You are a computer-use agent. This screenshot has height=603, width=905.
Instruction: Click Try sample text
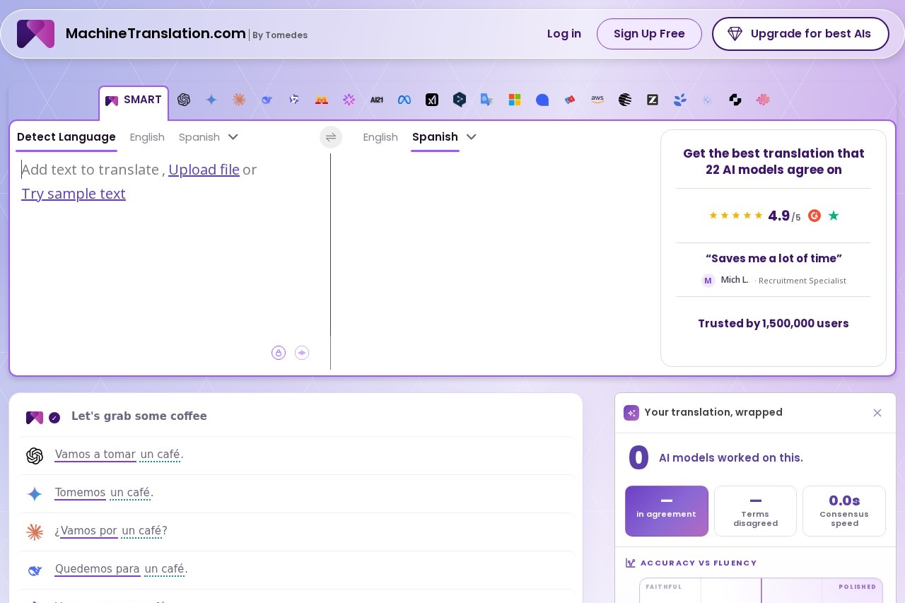tap(74, 194)
